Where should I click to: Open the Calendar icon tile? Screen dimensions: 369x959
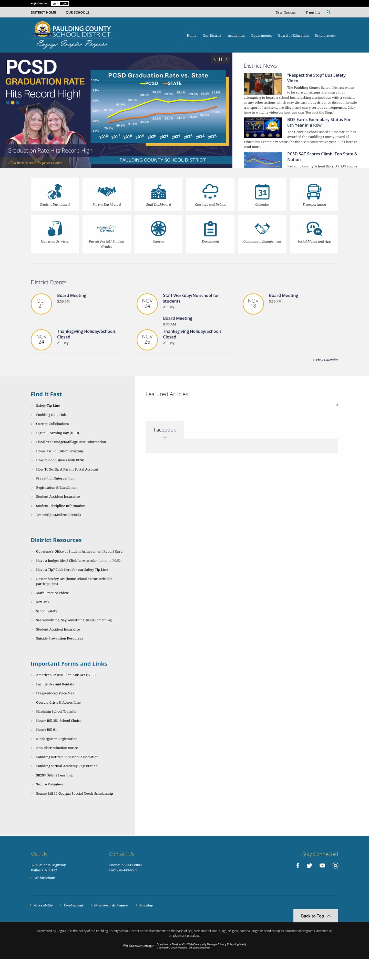click(262, 195)
